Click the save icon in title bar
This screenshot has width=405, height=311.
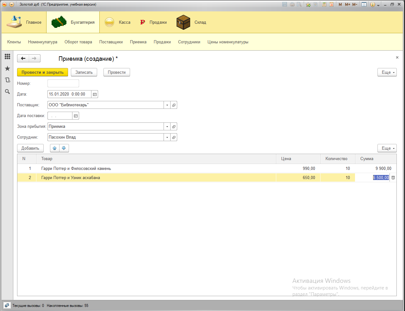point(284,4)
